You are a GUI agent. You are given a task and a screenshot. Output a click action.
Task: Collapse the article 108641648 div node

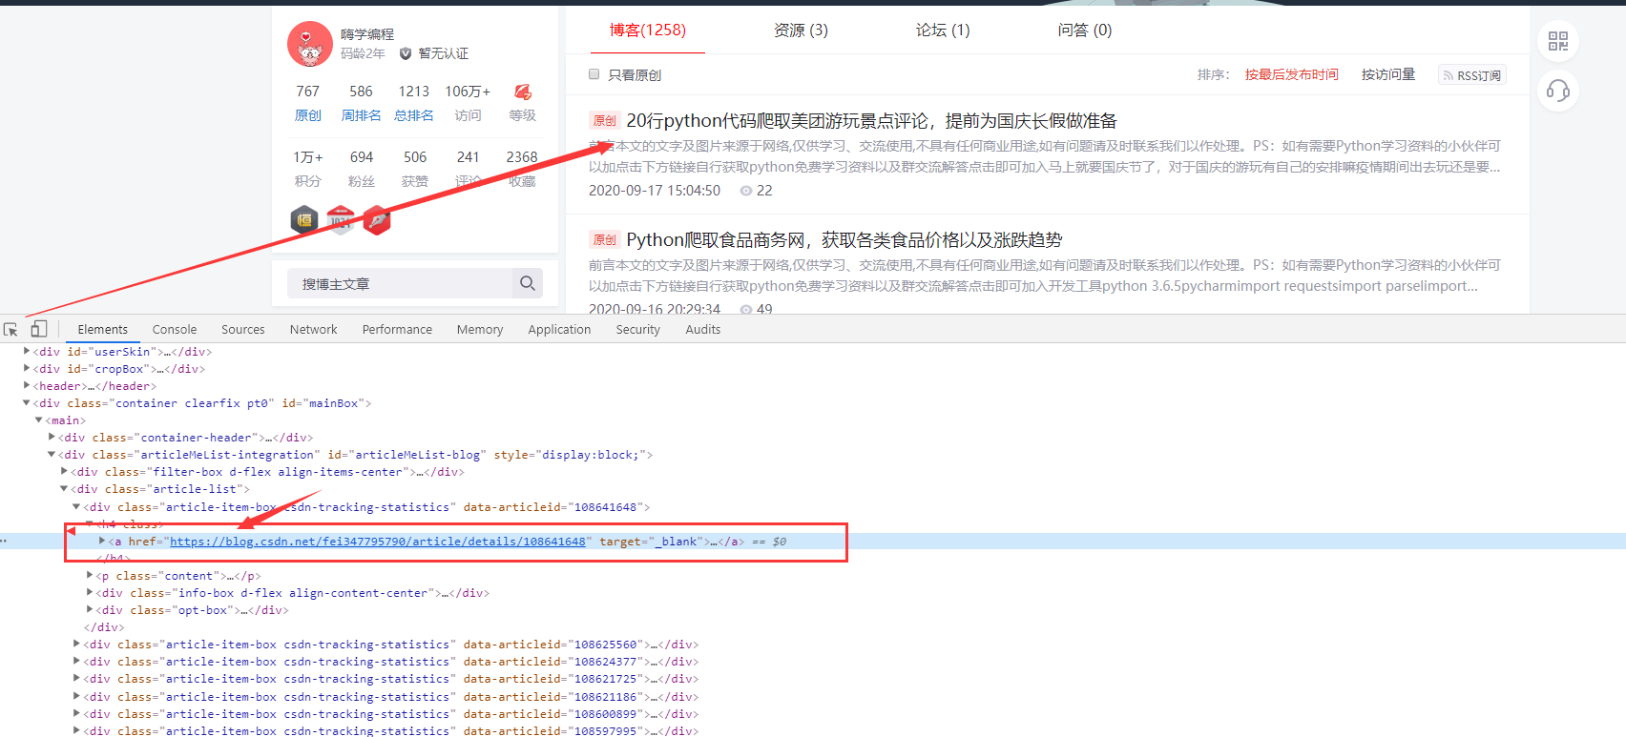click(76, 507)
